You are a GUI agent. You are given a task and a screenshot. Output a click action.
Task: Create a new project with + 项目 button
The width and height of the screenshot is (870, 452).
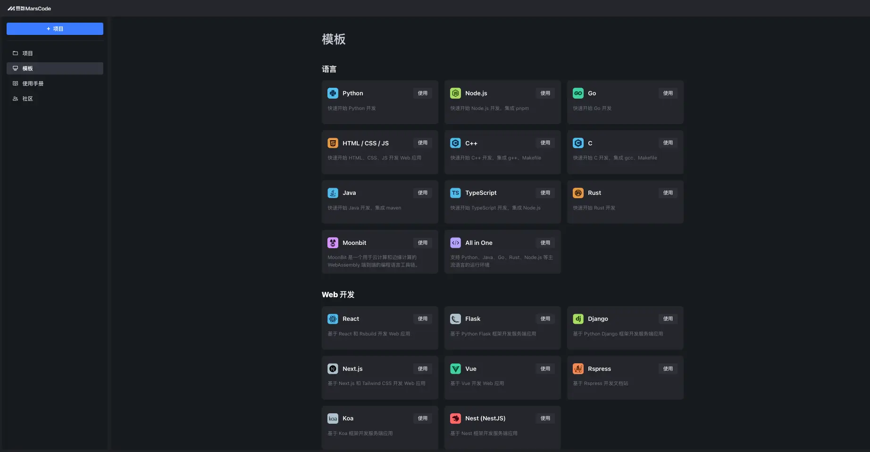55,29
